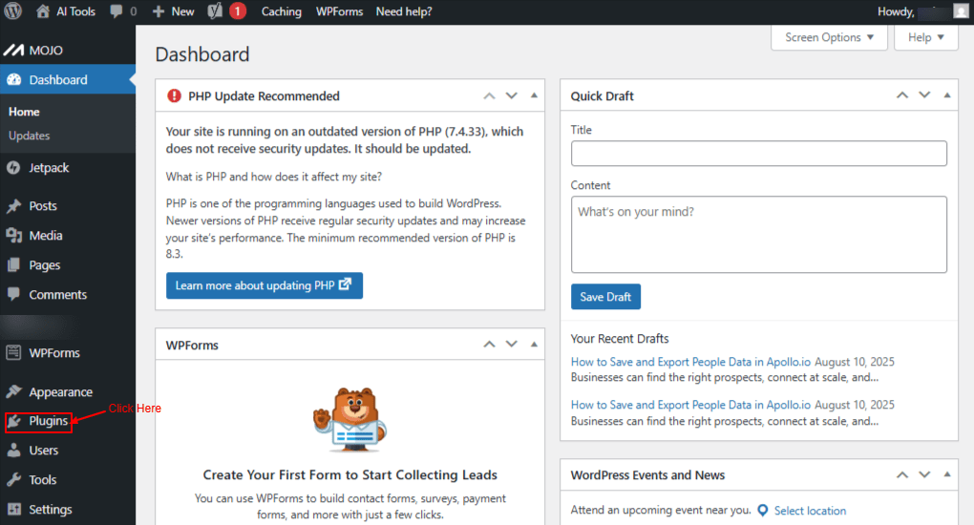Click the location pin icon beside Select location
This screenshot has width=974, height=525.
pyautogui.click(x=763, y=511)
